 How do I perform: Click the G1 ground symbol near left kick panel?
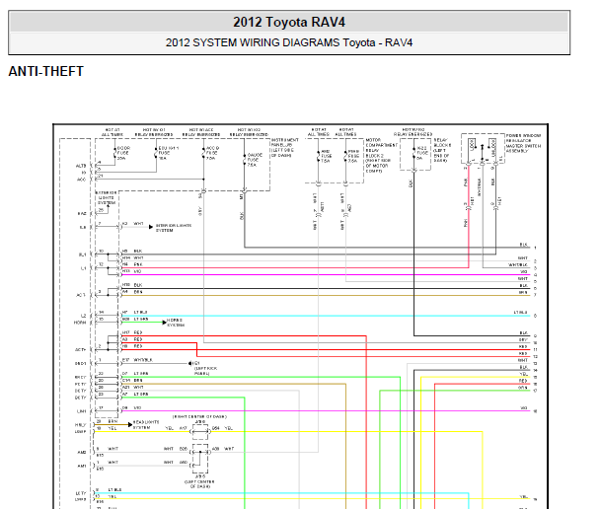tap(190, 363)
